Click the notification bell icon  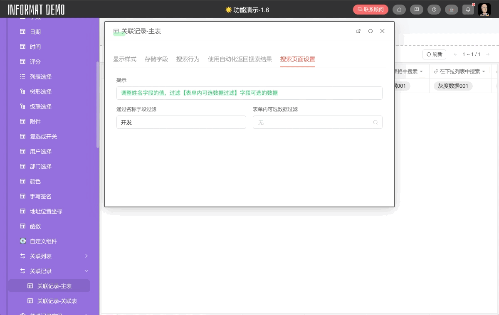[x=469, y=9]
